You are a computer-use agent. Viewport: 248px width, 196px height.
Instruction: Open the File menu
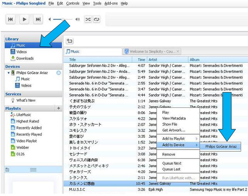[51, 3]
